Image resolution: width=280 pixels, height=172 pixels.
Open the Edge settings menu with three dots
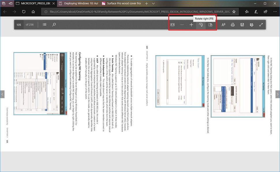(275, 12)
